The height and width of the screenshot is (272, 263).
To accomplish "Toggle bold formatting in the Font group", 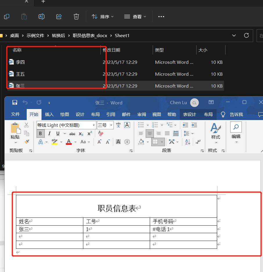I will (40, 133).
